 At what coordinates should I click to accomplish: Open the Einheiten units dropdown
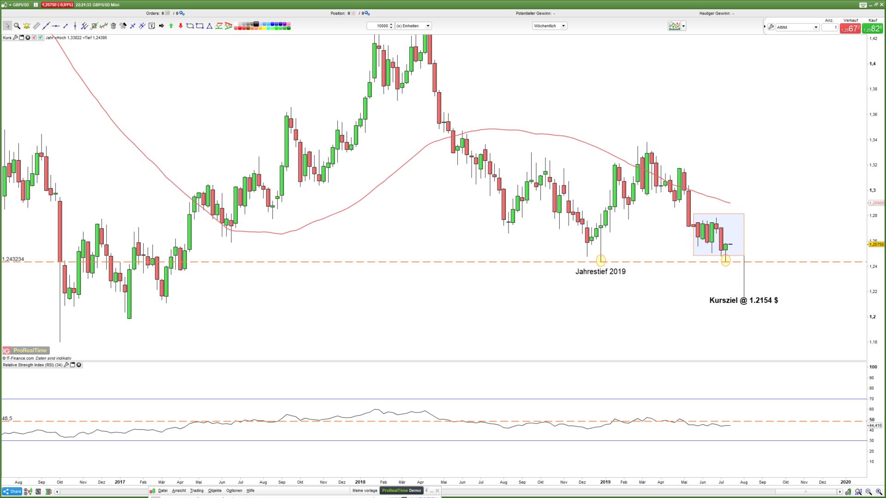coord(413,26)
